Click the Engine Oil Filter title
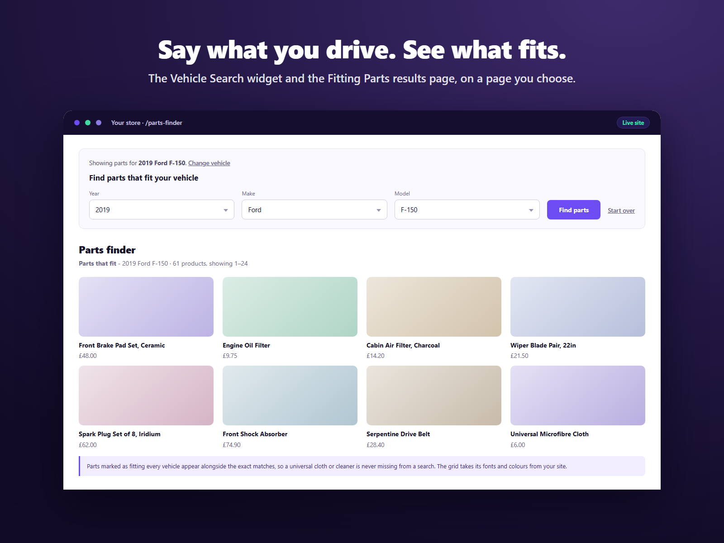 [246, 345]
